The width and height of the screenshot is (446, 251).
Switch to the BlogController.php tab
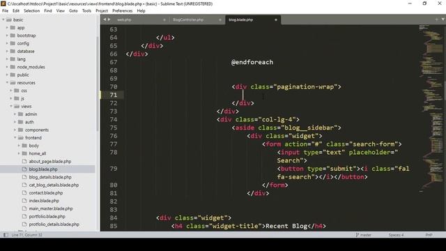[188, 20]
